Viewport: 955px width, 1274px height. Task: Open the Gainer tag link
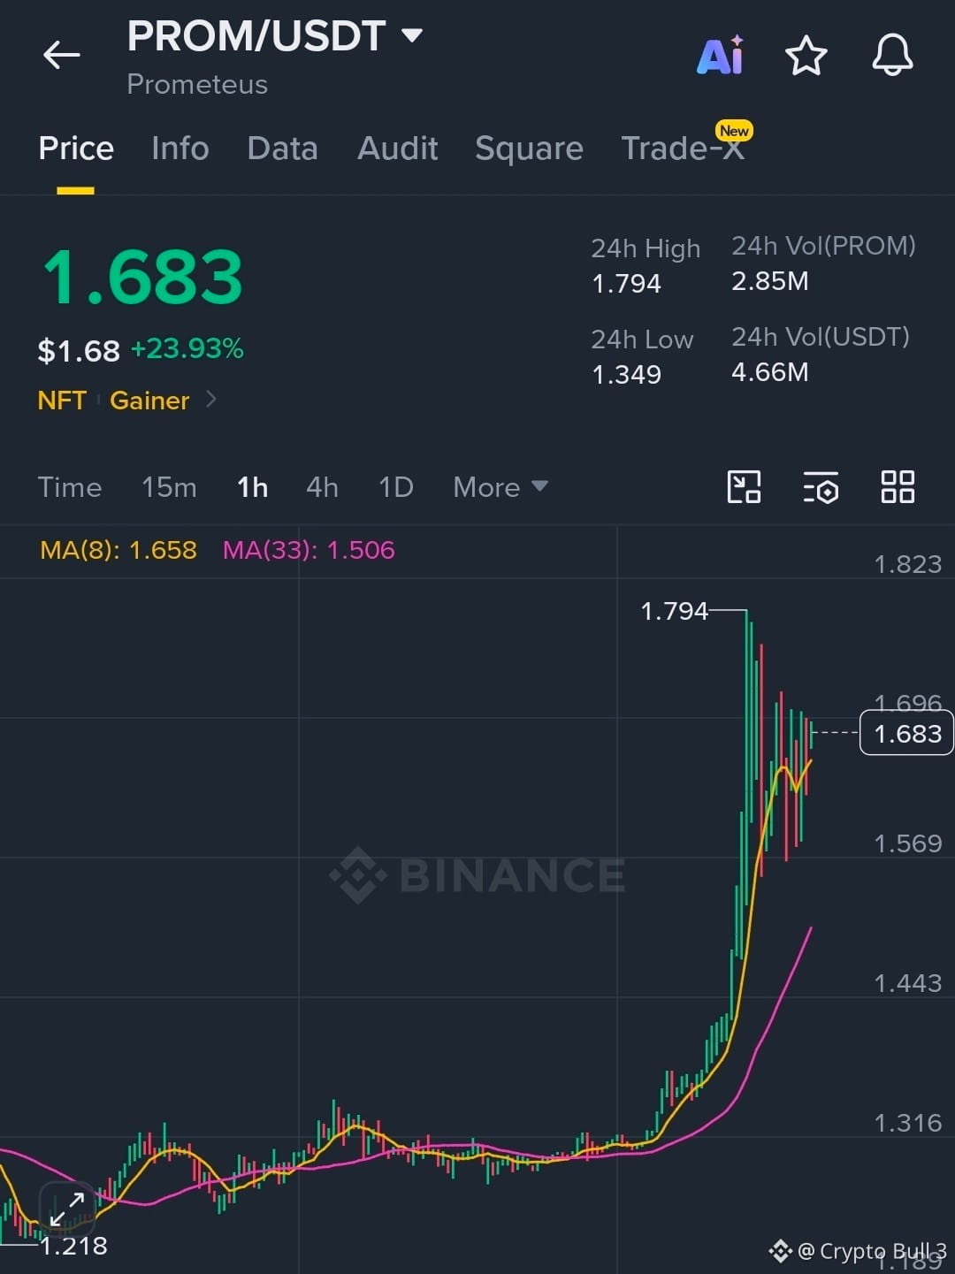[x=149, y=401]
